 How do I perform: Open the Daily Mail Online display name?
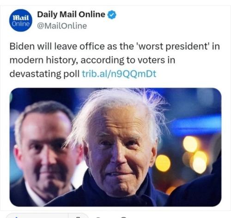[x=71, y=14]
